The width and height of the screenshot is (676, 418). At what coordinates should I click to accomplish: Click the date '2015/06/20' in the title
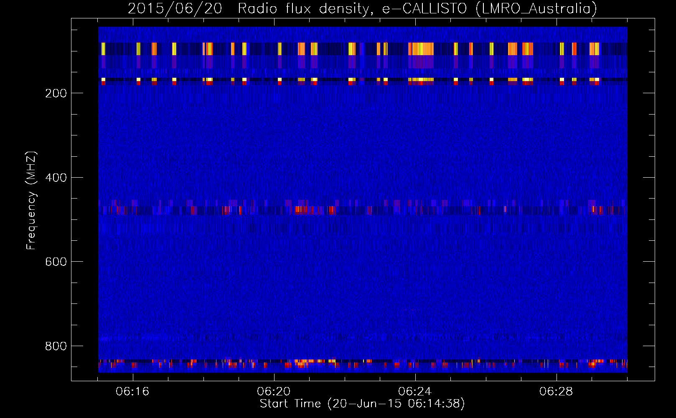pyautogui.click(x=175, y=9)
